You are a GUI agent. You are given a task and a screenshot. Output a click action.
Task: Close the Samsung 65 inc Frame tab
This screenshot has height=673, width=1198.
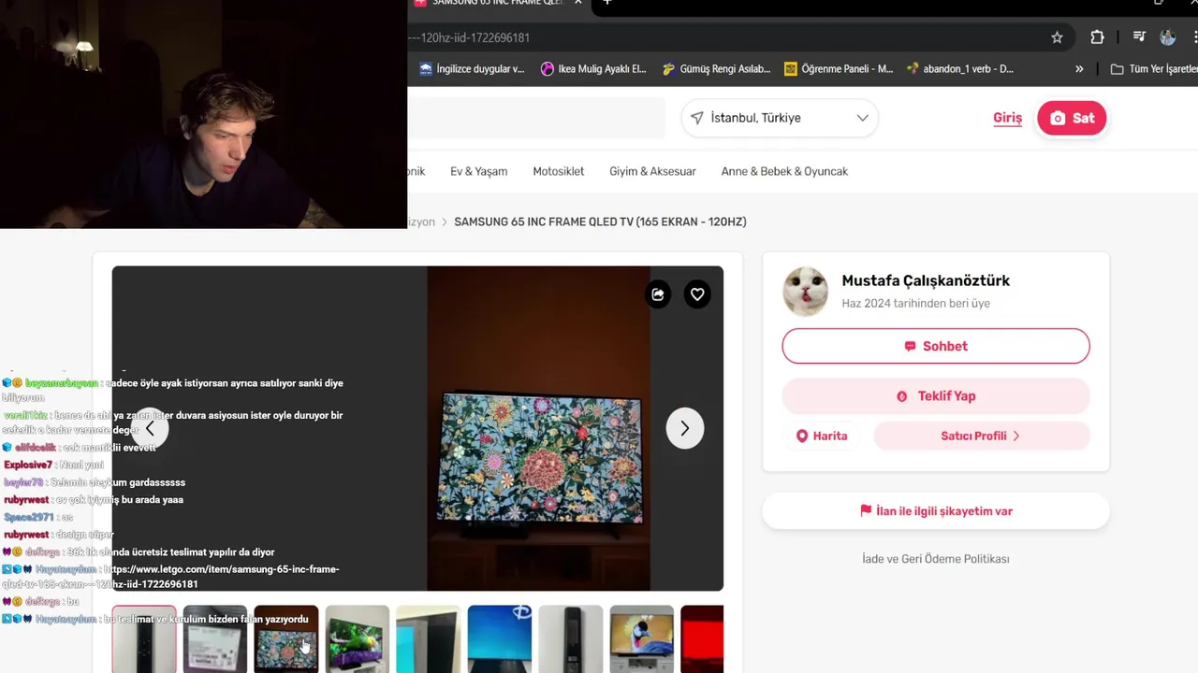(578, 3)
